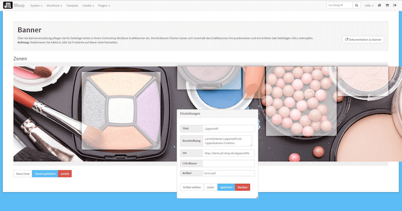Screen dimensions: 402x211
Task: Click the Lösen button
Action: [x=211, y=187]
